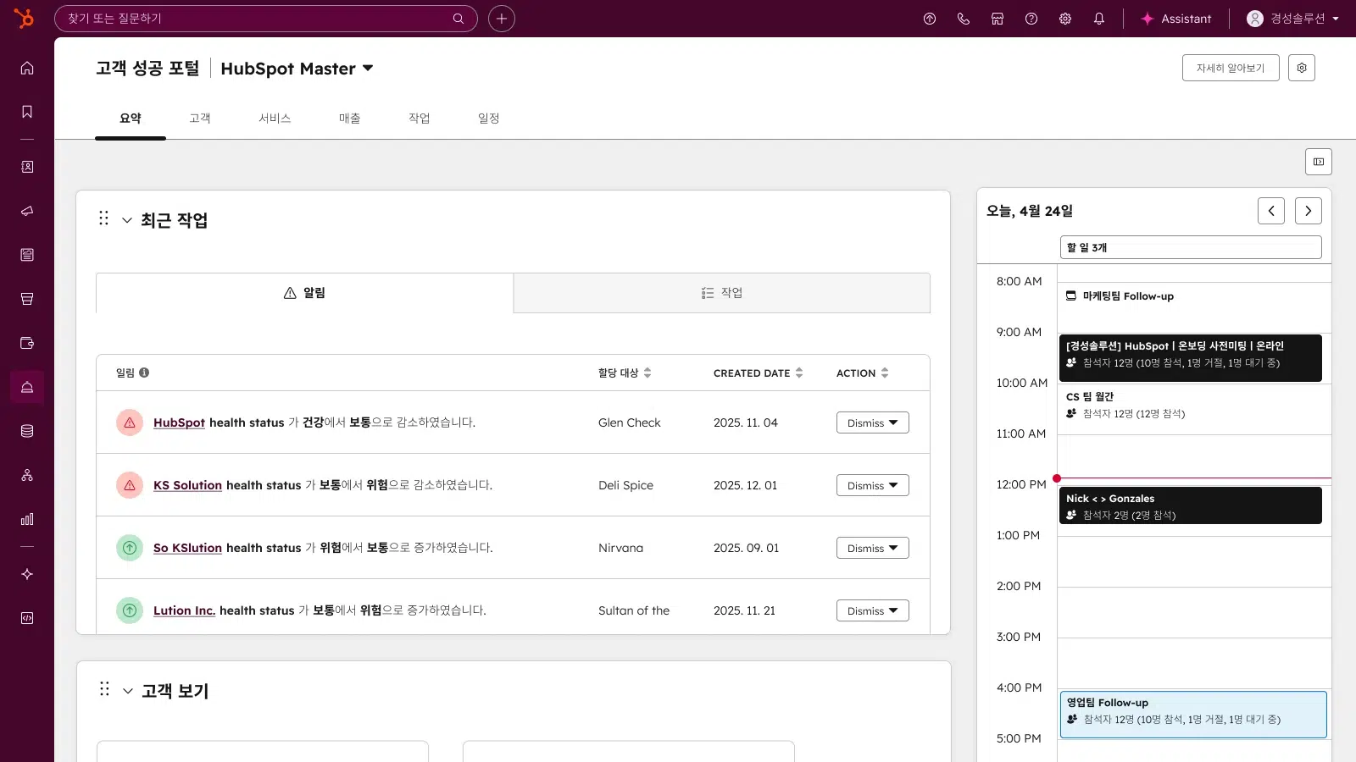Viewport: 1356px width, 762px height.
Task: Open the HubSpot sprocket logo home
Action: (x=24, y=18)
